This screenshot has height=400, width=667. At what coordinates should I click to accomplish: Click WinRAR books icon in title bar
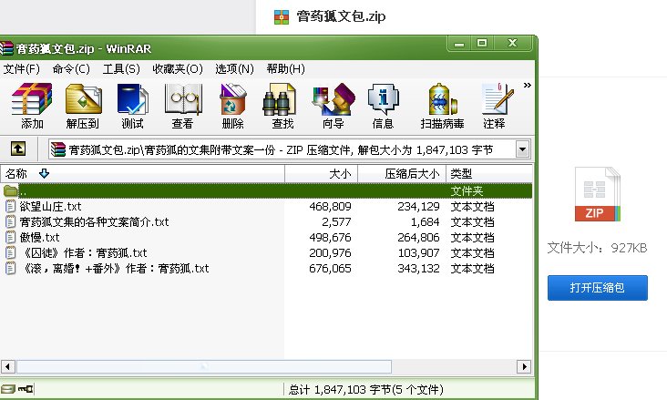[x=6, y=48]
